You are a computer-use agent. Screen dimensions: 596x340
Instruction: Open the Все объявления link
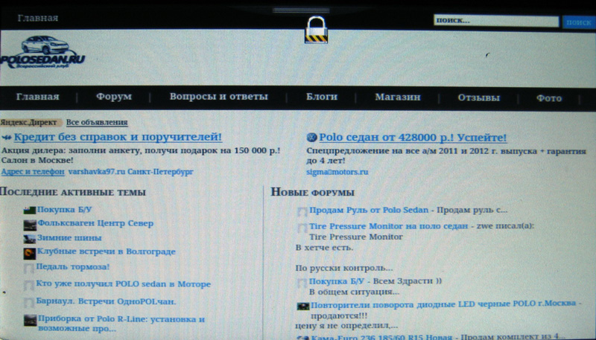[97, 123]
